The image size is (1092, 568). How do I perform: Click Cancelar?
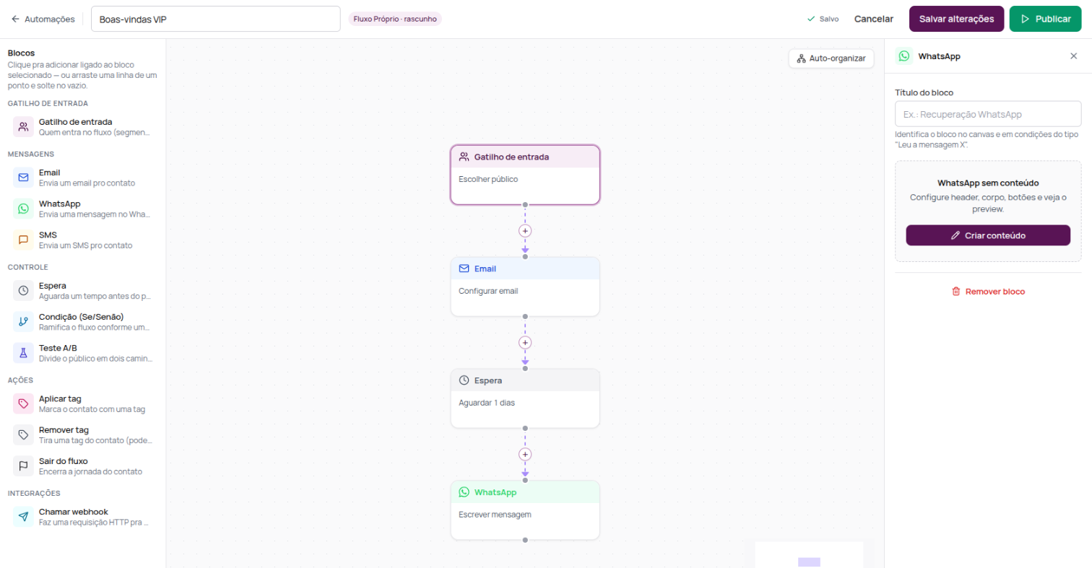point(874,19)
